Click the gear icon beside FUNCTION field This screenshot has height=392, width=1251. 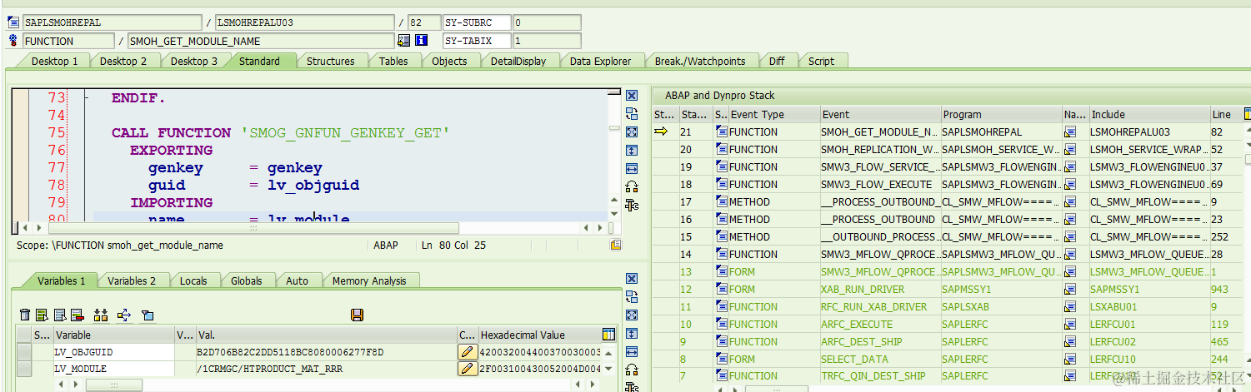click(x=13, y=40)
